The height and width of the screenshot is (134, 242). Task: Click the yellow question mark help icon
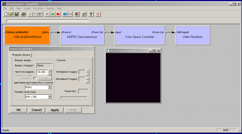tap(91, 14)
